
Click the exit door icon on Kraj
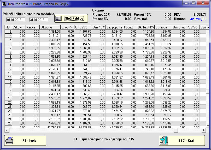click(164, 140)
